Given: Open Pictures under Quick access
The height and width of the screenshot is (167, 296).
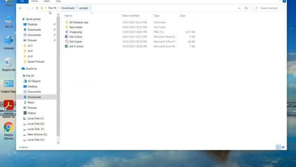Looking at the screenshot, I should coord(32,40).
